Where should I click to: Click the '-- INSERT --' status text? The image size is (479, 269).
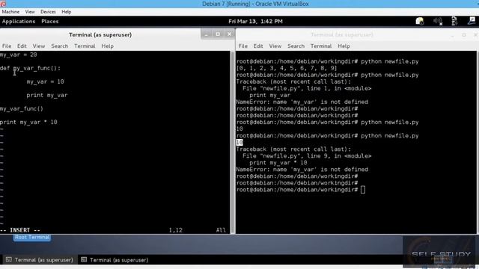point(20,230)
